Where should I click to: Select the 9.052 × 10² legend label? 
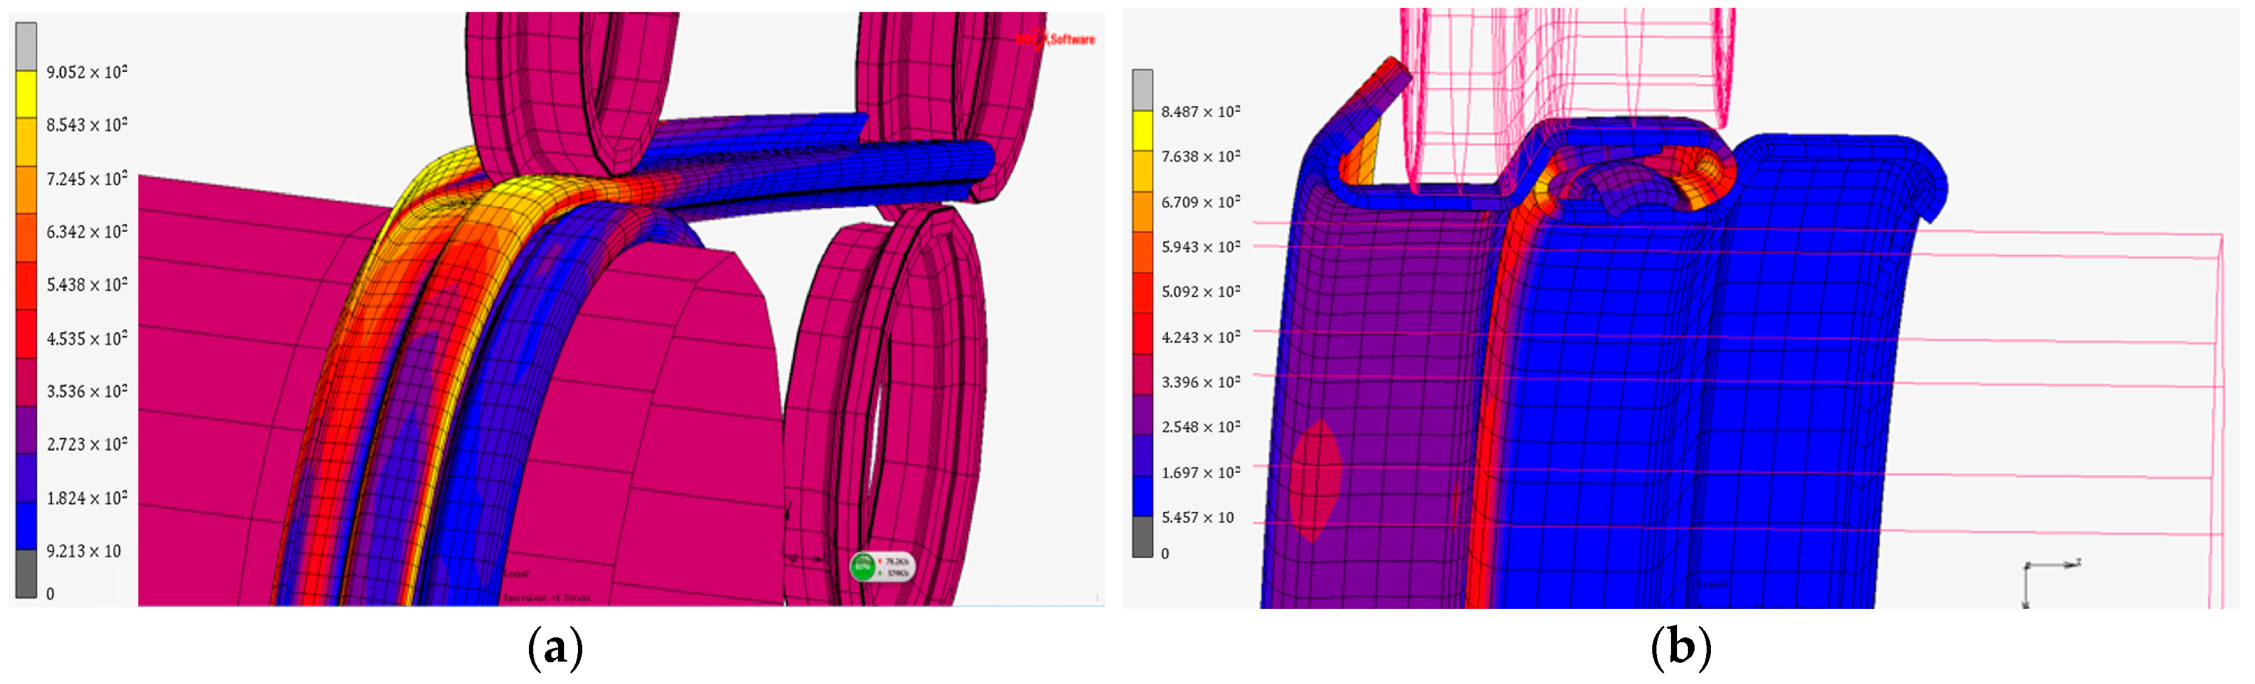(x=87, y=72)
